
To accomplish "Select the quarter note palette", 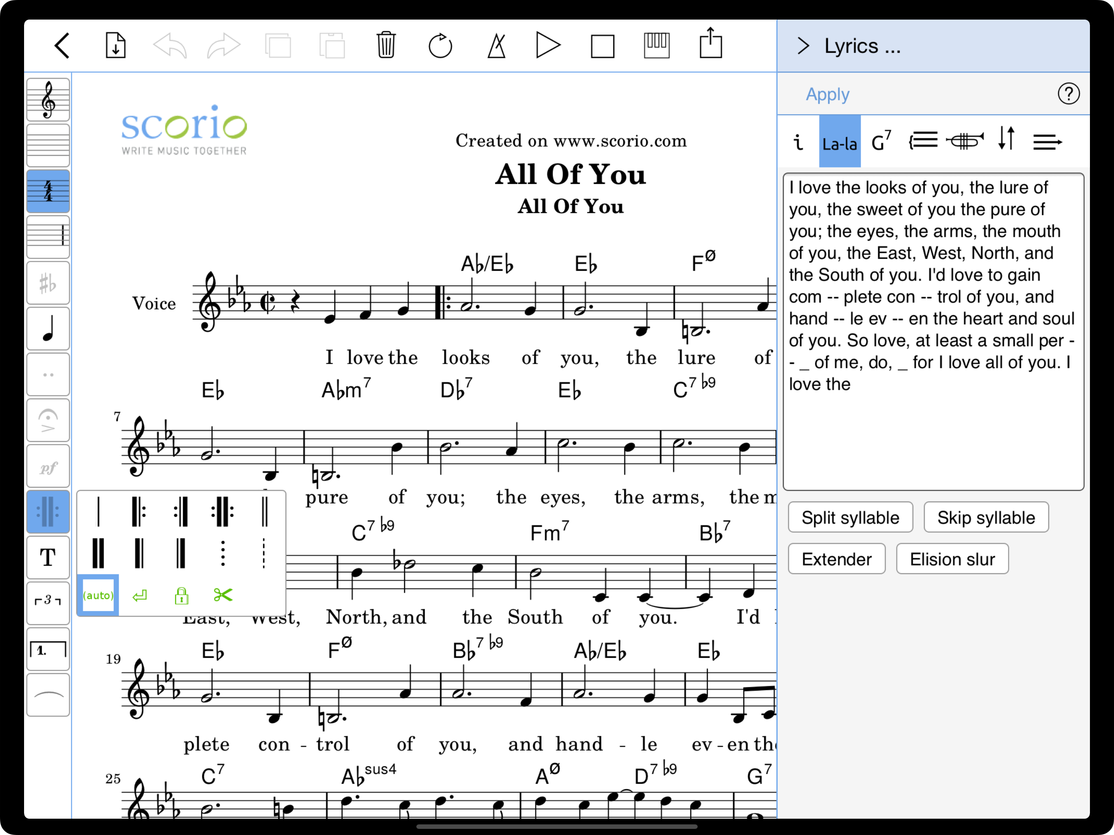I will [48, 329].
